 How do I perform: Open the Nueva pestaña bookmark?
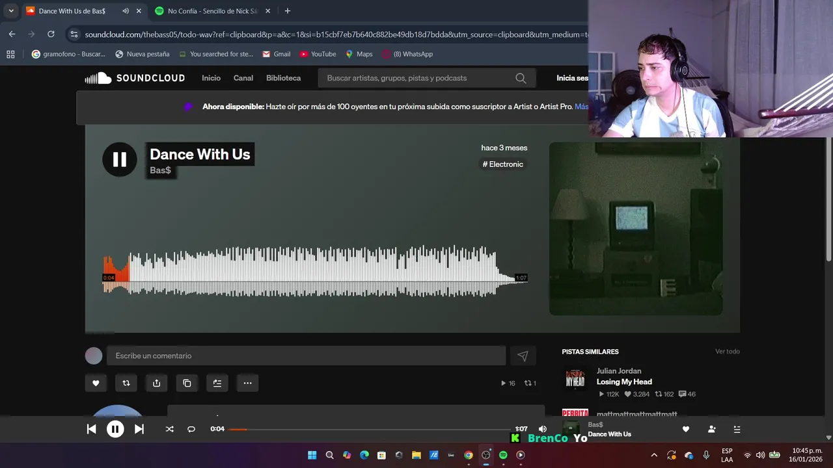tap(142, 54)
